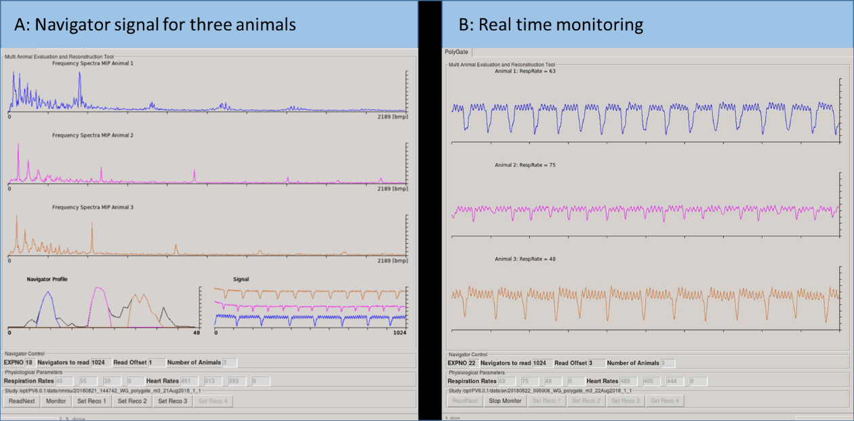The image size is (854, 421).
Task: Switch to the PolyGate tab
Action: click(x=456, y=51)
